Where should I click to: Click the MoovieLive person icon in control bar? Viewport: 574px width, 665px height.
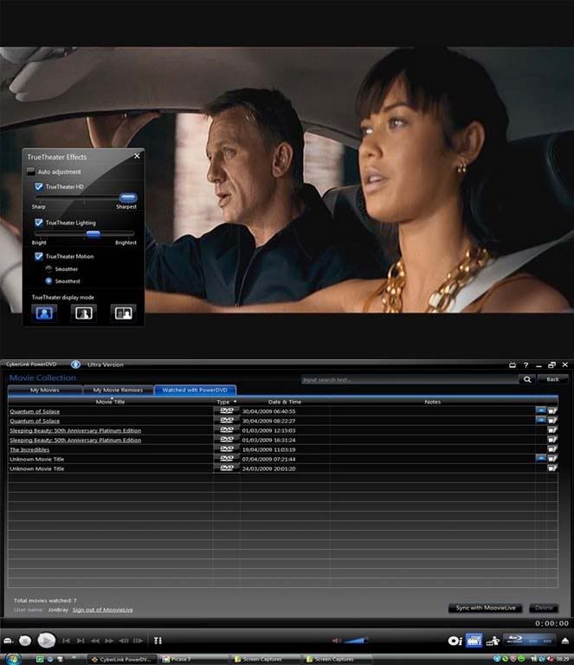tap(493, 641)
